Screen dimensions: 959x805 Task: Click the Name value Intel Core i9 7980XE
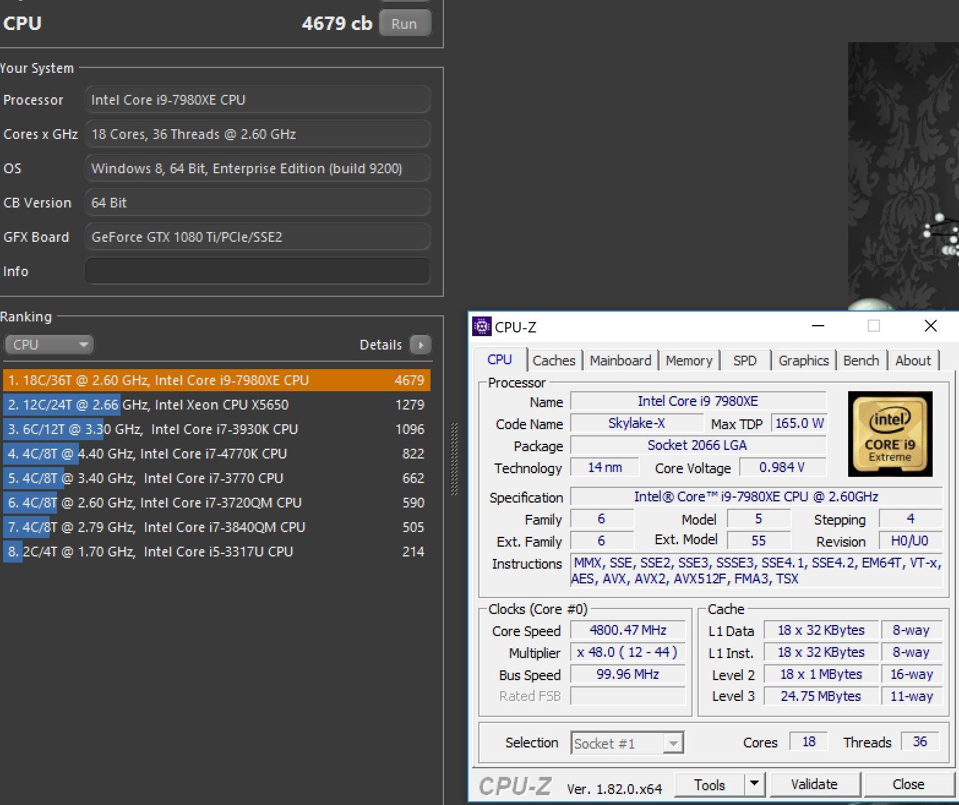[698, 401]
